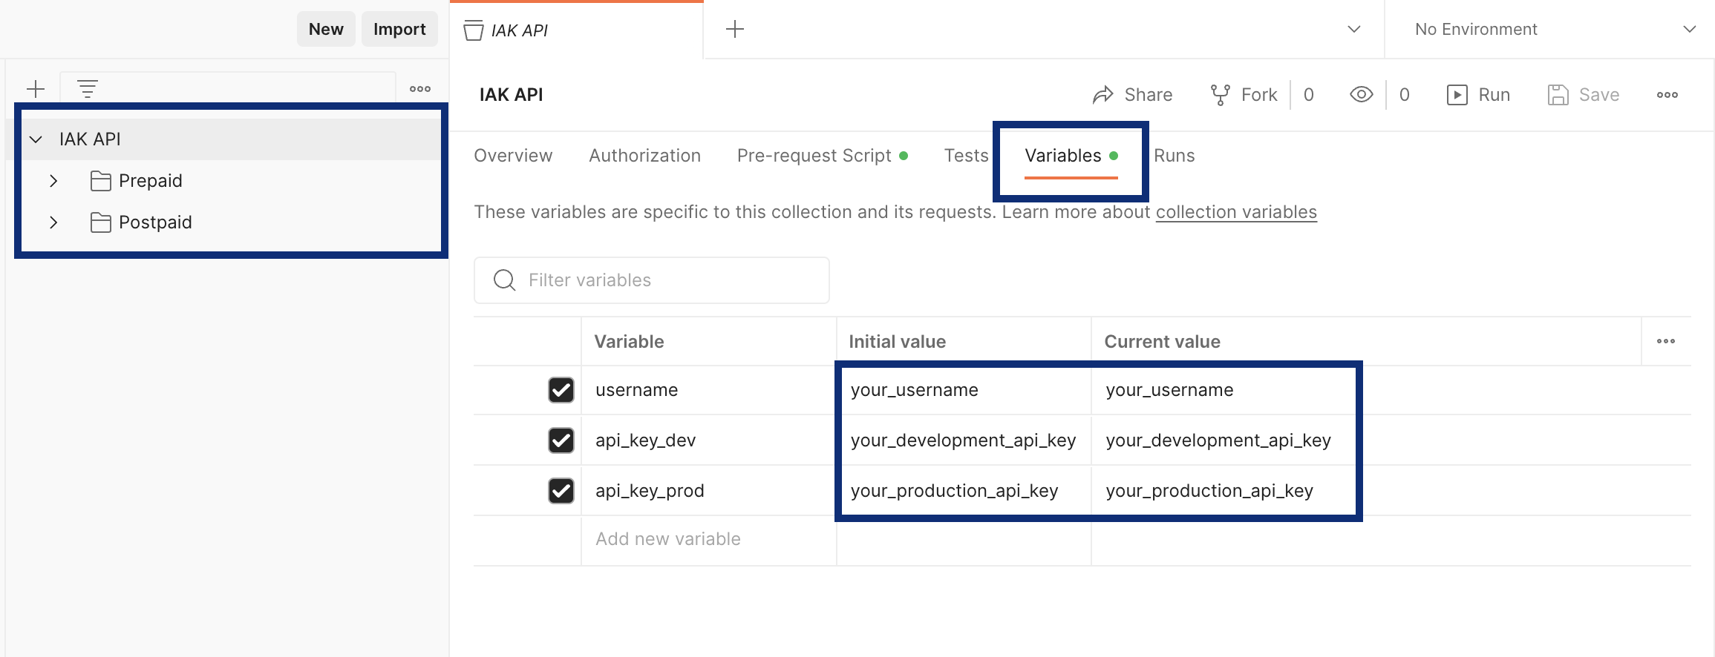Click initial value your_username cell
1715x657 pixels.
964,390
